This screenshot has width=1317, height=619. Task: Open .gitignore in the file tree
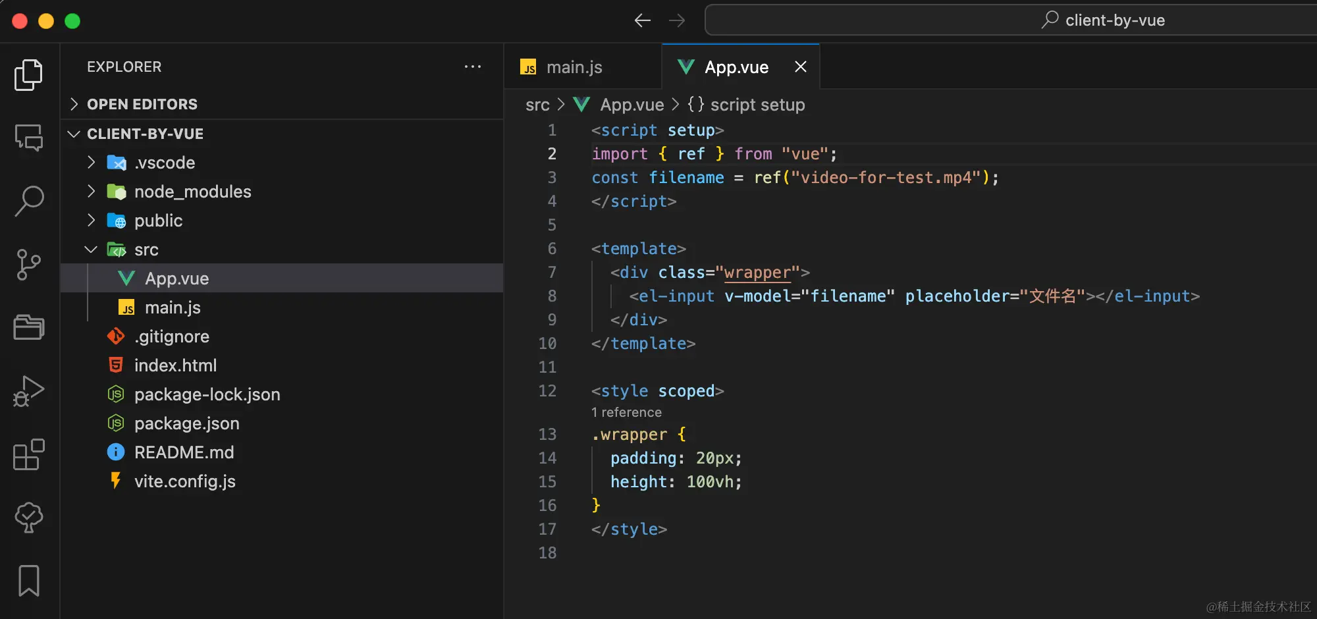point(282,336)
